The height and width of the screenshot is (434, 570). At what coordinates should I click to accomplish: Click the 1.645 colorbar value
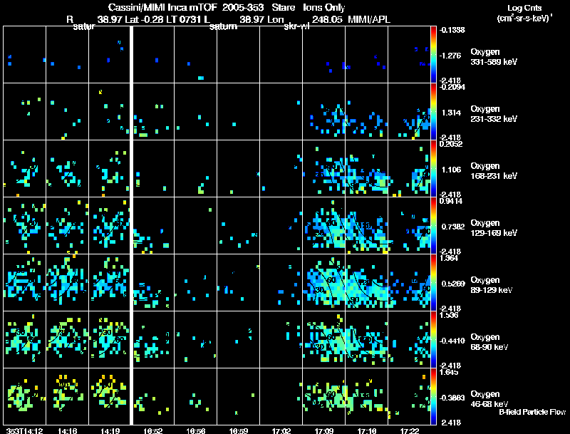[x=449, y=372]
